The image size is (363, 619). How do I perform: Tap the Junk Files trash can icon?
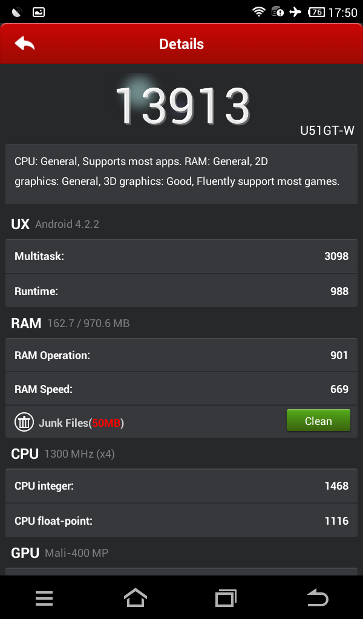(24, 422)
